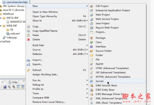The height and width of the screenshot is (105, 154).
Task: Click the green Class icon
Action: tap(92, 42)
